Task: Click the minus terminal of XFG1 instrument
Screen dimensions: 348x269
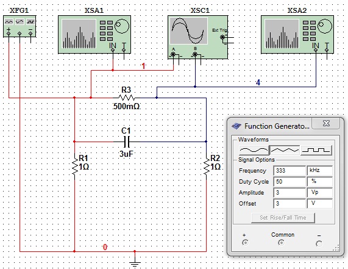Action: [x=30, y=34]
